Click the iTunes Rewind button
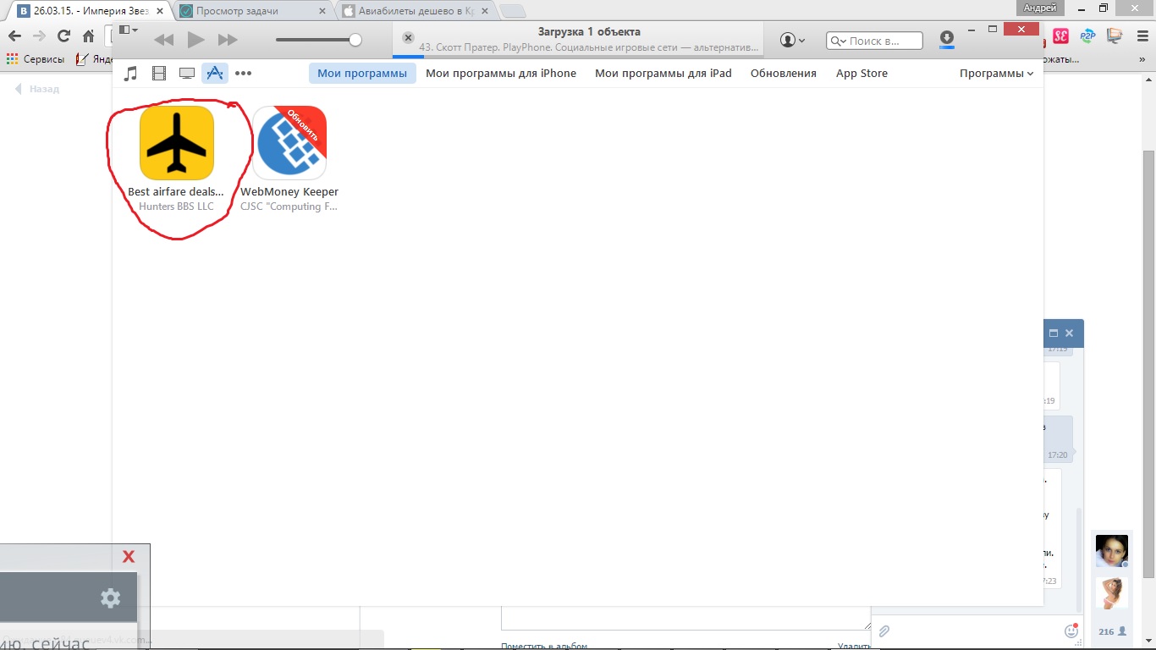1156x650 pixels. 163,40
